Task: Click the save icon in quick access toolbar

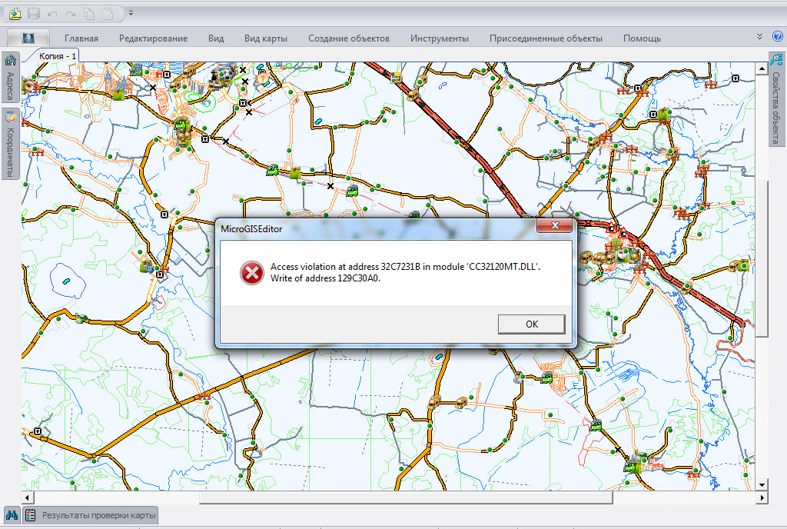Action: pos(34,13)
